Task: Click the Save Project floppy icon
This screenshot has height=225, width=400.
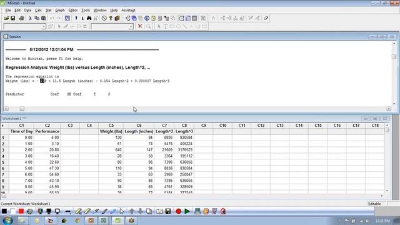Action: click(x=12, y=18)
